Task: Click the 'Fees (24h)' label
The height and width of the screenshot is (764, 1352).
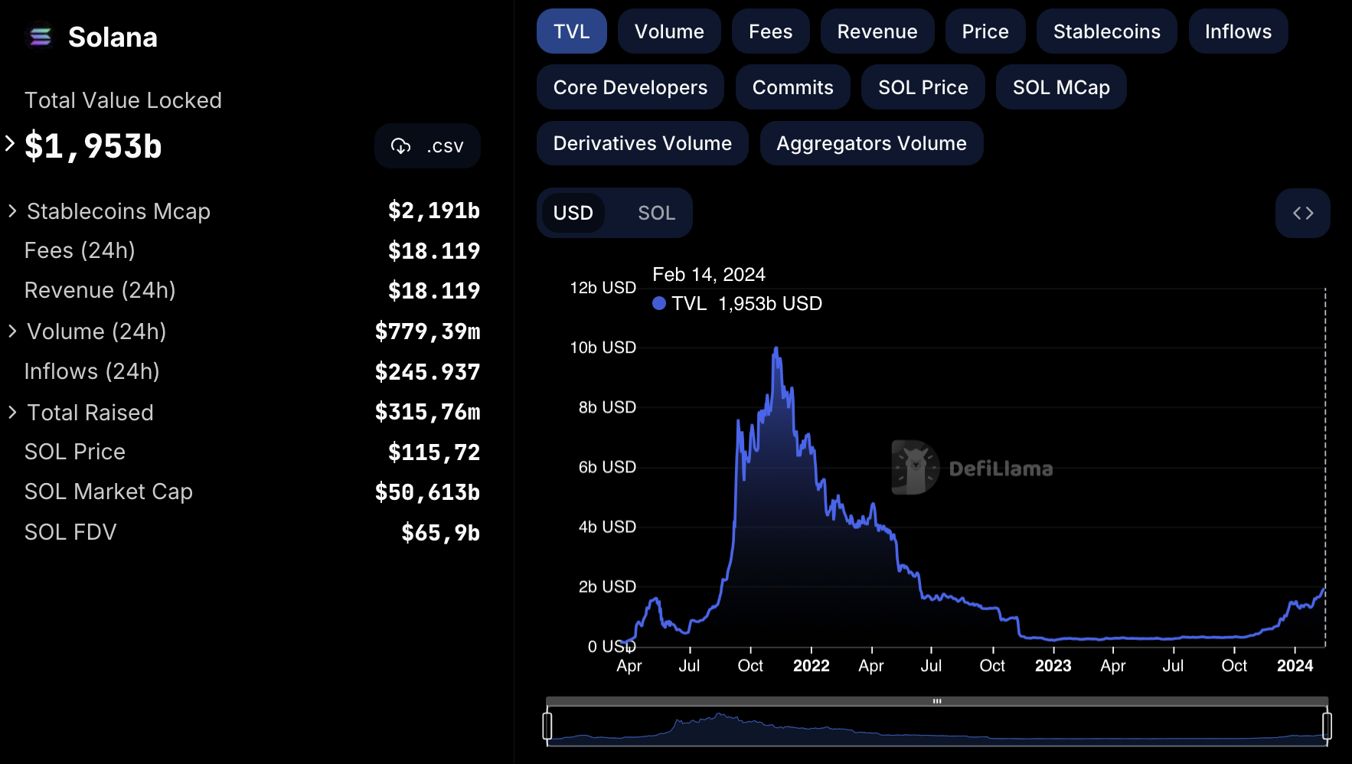Action: pos(80,250)
